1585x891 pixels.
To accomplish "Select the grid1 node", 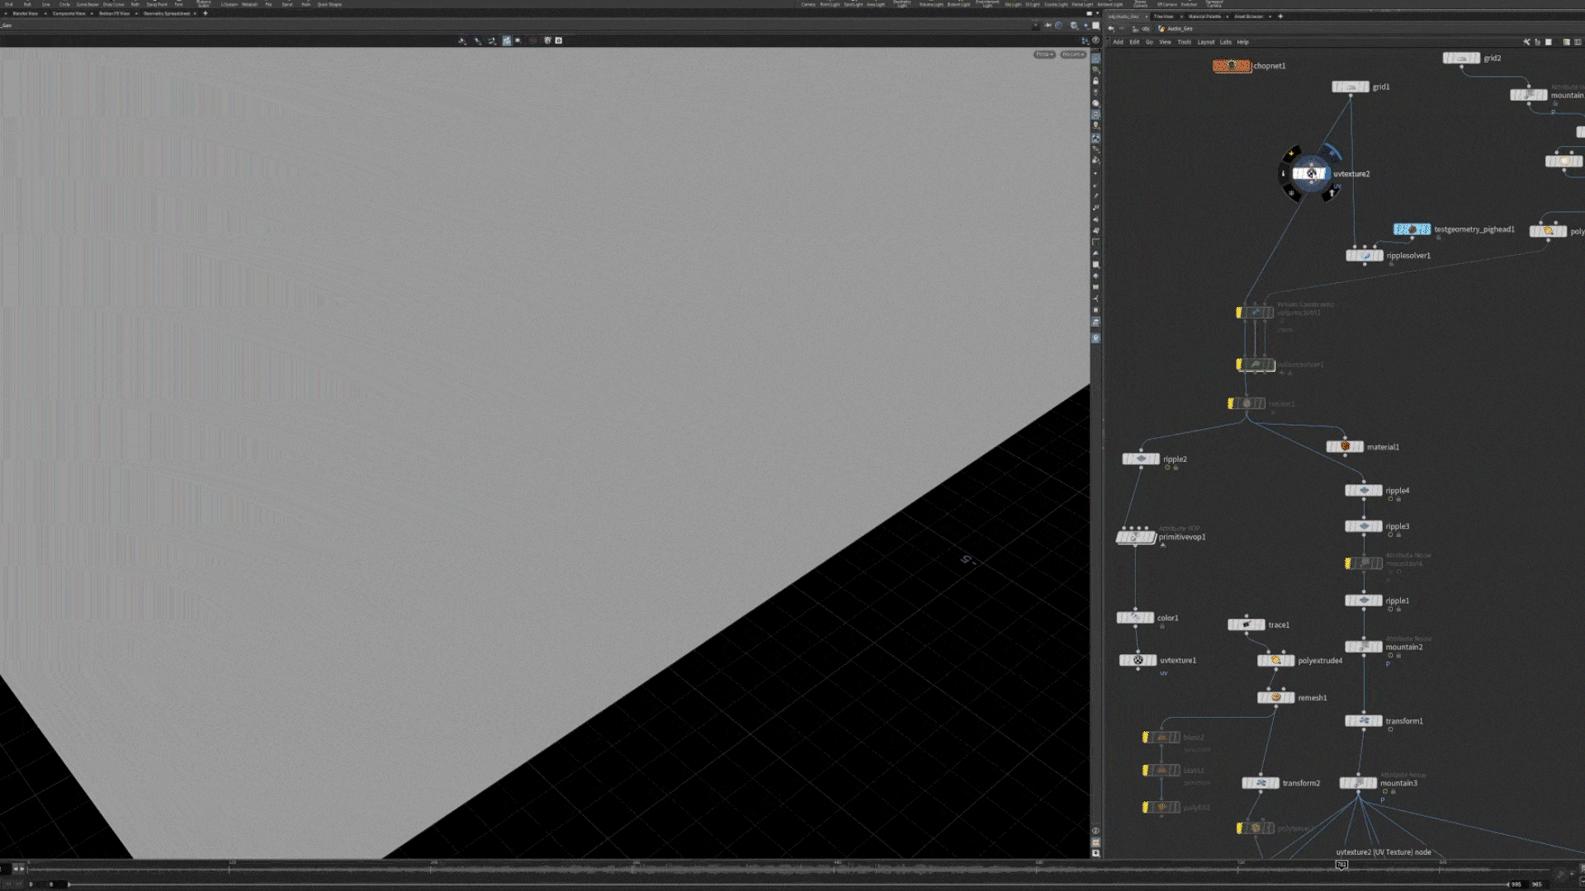I will point(1351,87).
